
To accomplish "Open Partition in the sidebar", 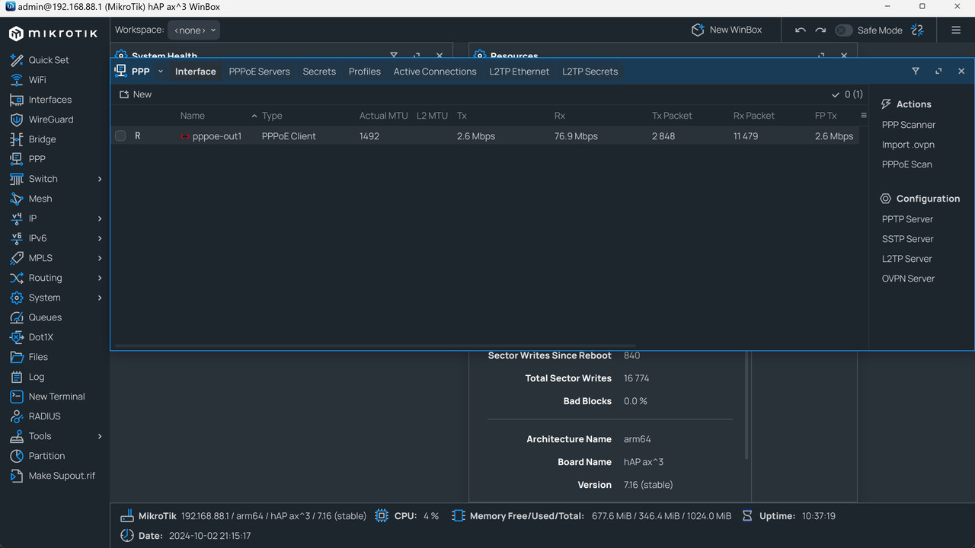I will 46,456.
